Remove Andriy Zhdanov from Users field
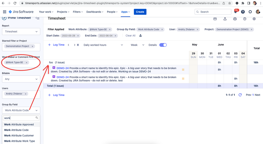 click(26, 94)
